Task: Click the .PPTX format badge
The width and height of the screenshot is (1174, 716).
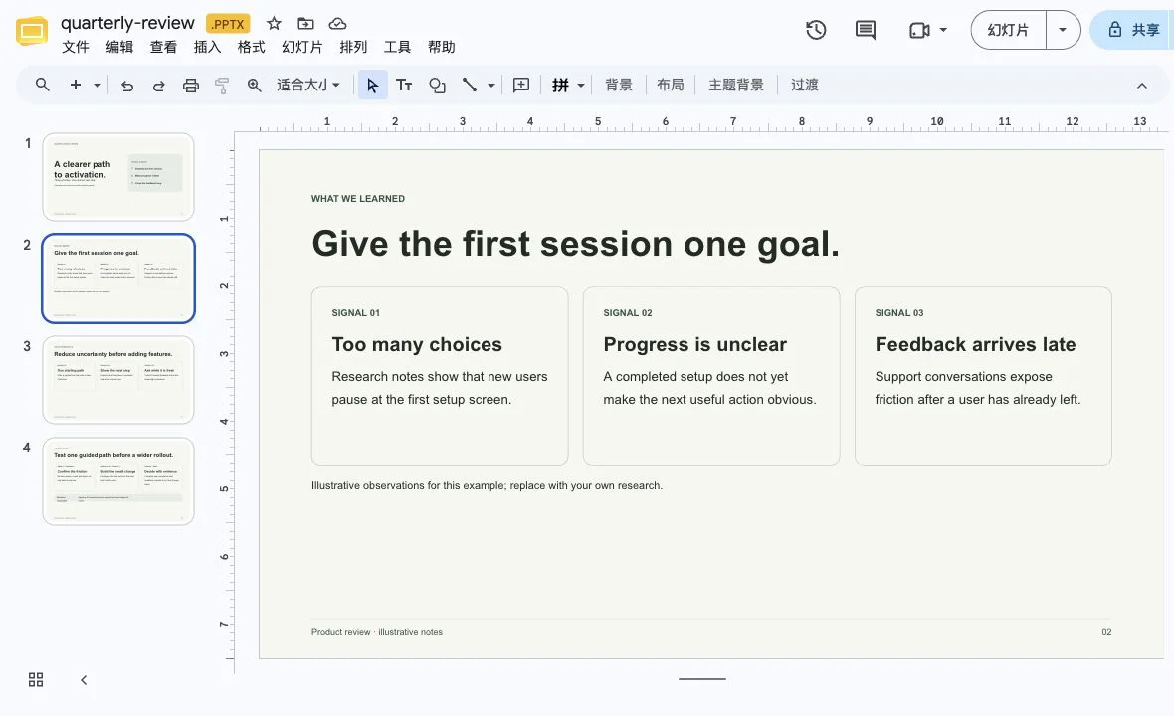Action: point(228,24)
